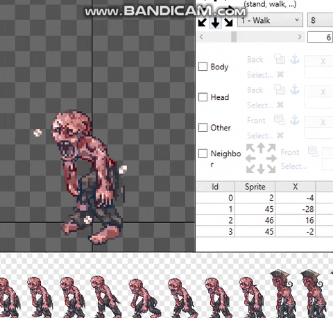Click the frame scrollbar thumb
The image size is (333, 318).
tap(234, 37)
